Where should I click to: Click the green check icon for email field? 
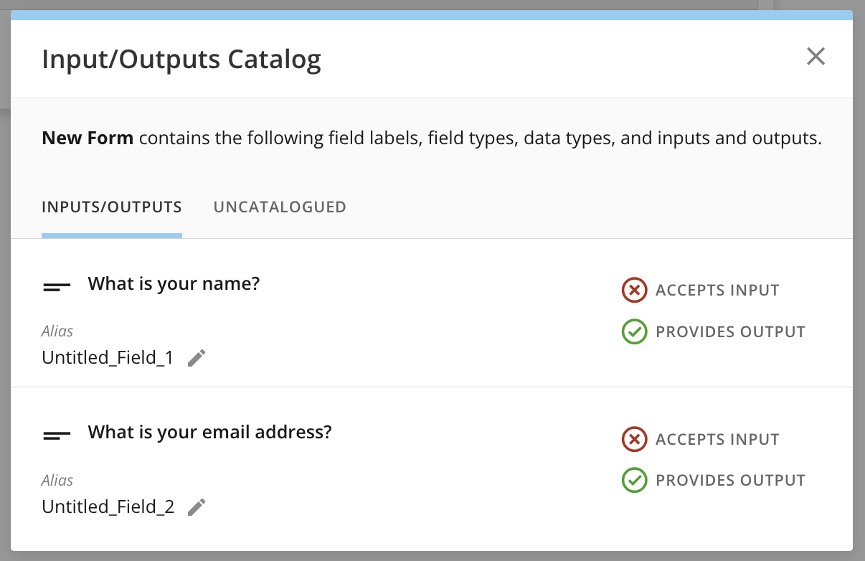634,481
